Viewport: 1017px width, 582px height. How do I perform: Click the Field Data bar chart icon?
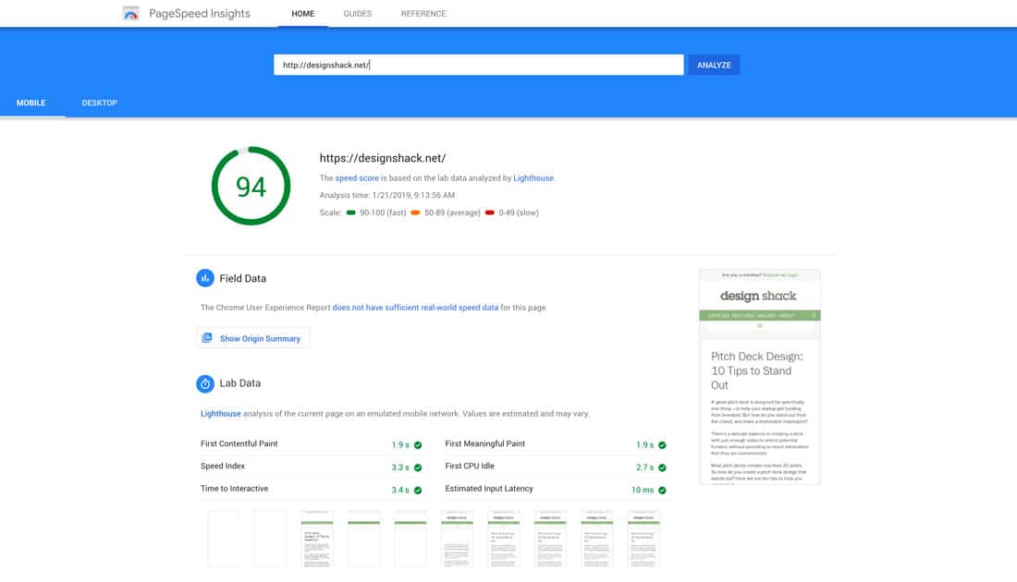click(205, 278)
